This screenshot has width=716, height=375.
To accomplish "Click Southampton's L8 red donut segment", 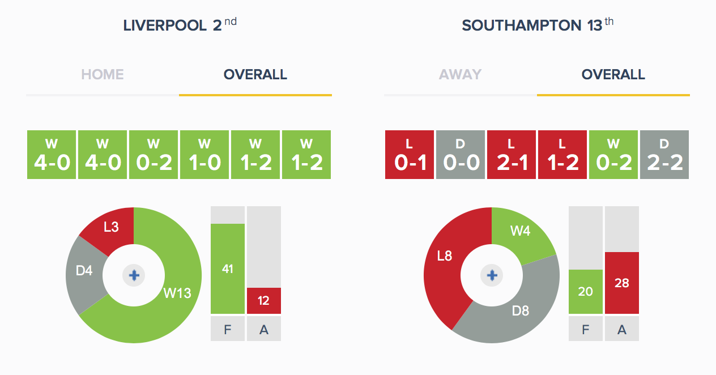I will coord(445,256).
